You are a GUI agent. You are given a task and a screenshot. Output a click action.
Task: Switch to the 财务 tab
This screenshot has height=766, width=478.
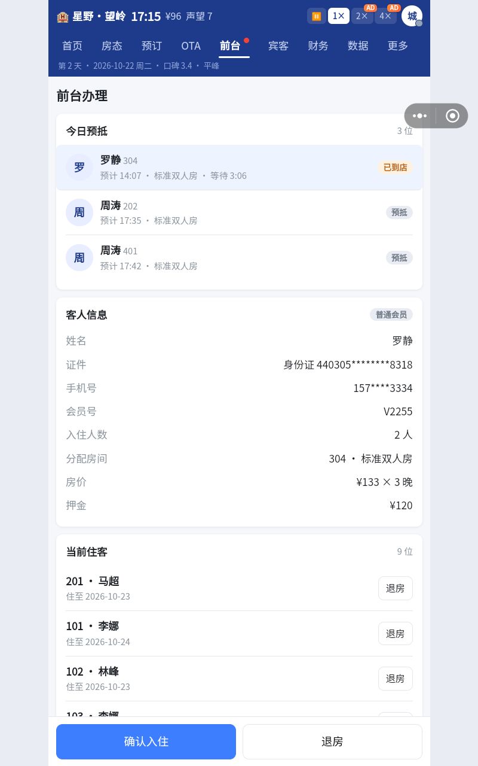(318, 46)
